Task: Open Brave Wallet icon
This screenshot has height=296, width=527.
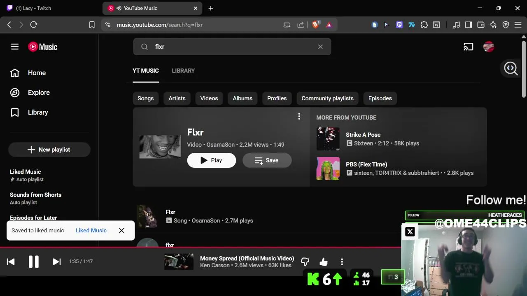Action: (x=481, y=25)
